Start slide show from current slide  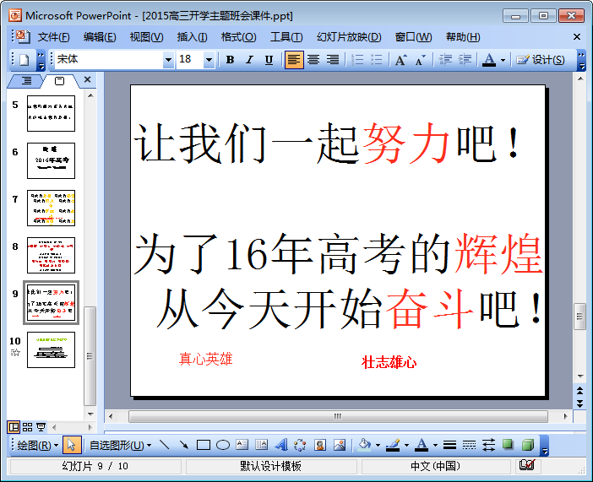click(x=41, y=427)
